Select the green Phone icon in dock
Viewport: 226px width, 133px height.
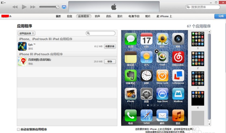pos(130,115)
